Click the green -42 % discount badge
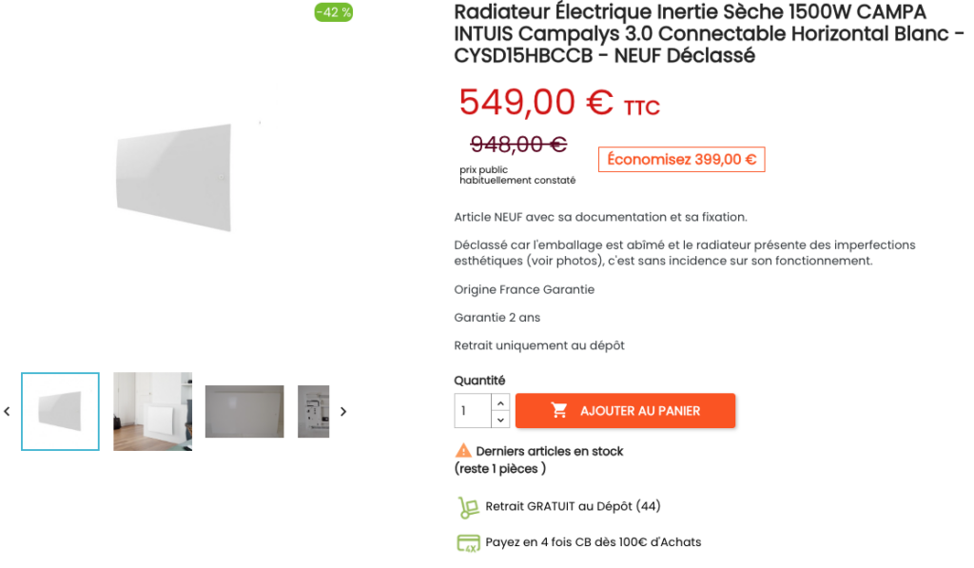Image resolution: width=974 pixels, height=568 pixels. (x=334, y=12)
